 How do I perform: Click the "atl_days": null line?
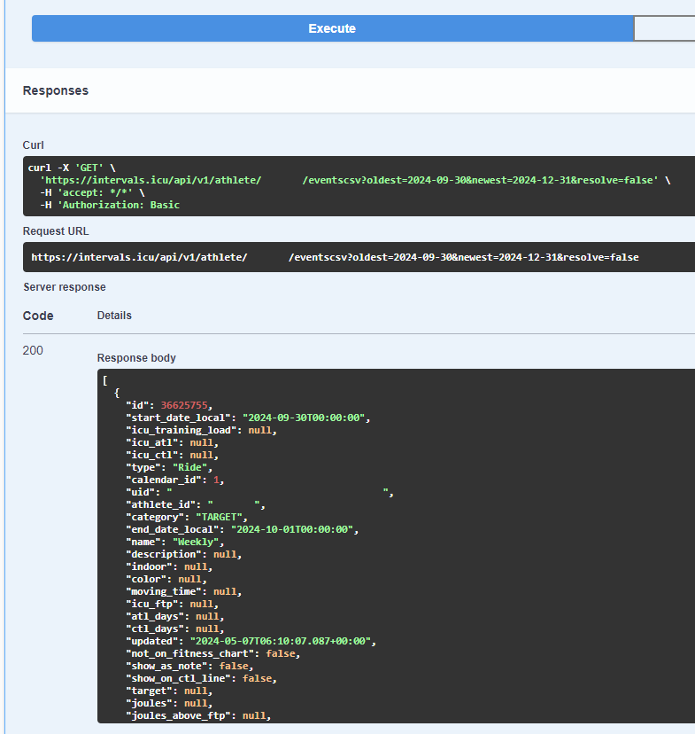click(175, 616)
